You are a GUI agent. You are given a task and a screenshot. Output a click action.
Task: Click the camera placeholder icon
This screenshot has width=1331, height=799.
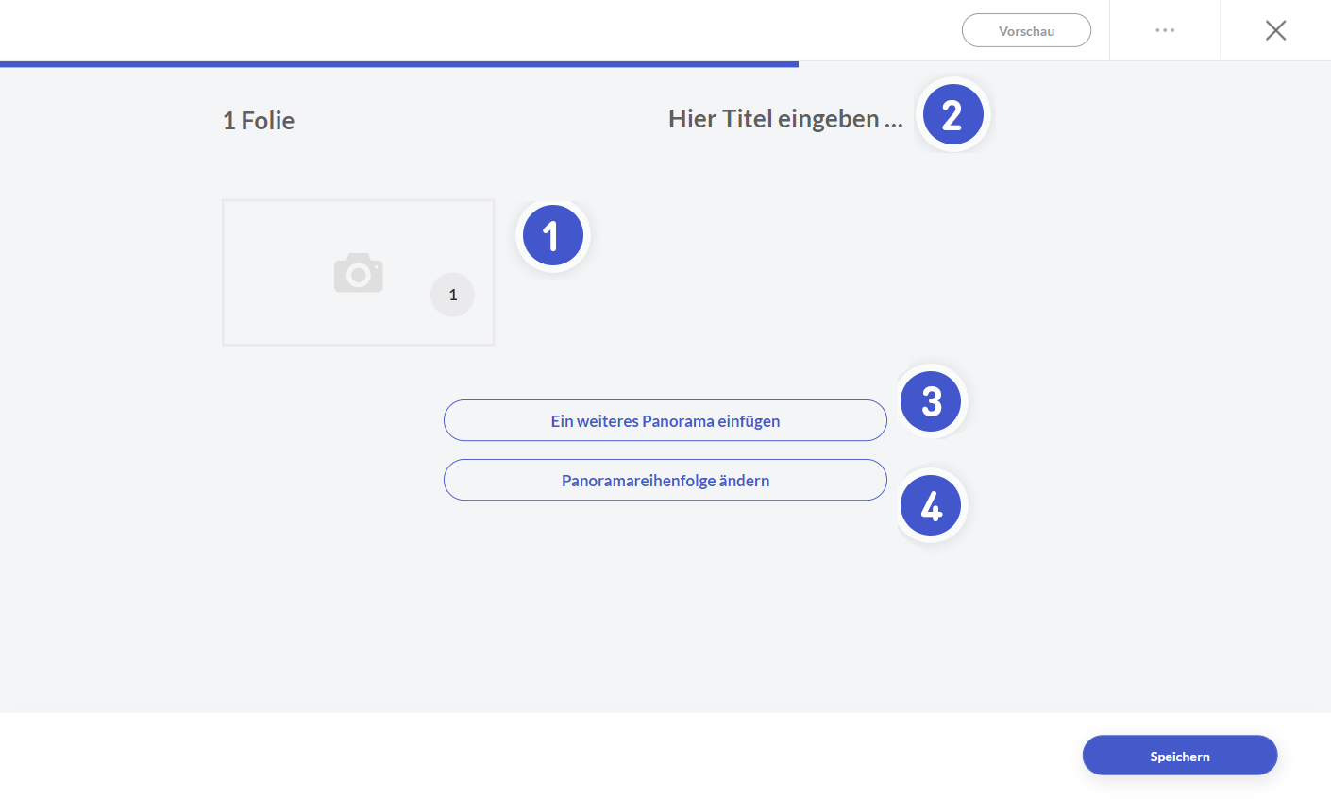click(x=359, y=273)
